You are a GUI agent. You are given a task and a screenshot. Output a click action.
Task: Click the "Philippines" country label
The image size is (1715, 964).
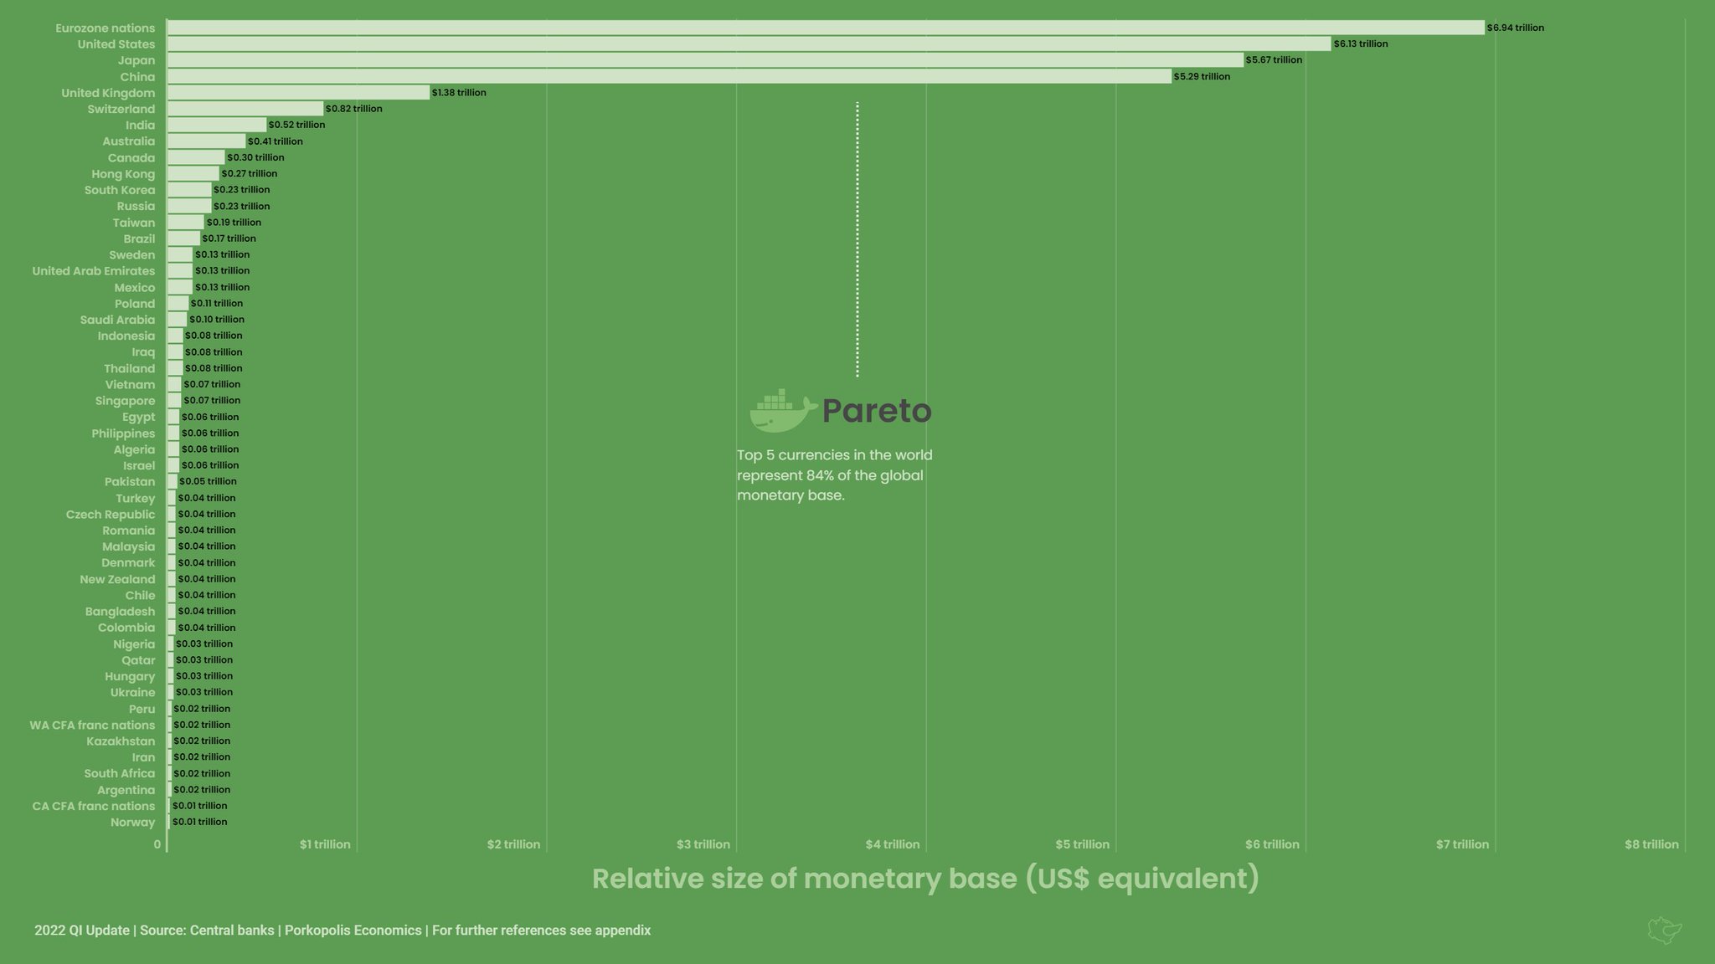(x=123, y=433)
